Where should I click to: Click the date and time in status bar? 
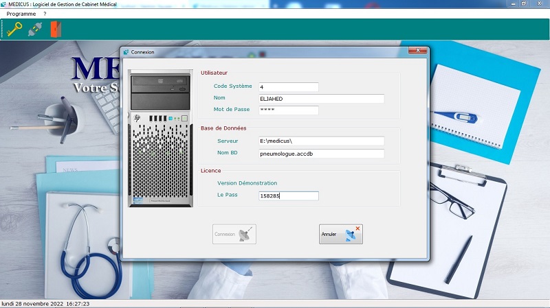pyautogui.click(x=45, y=304)
